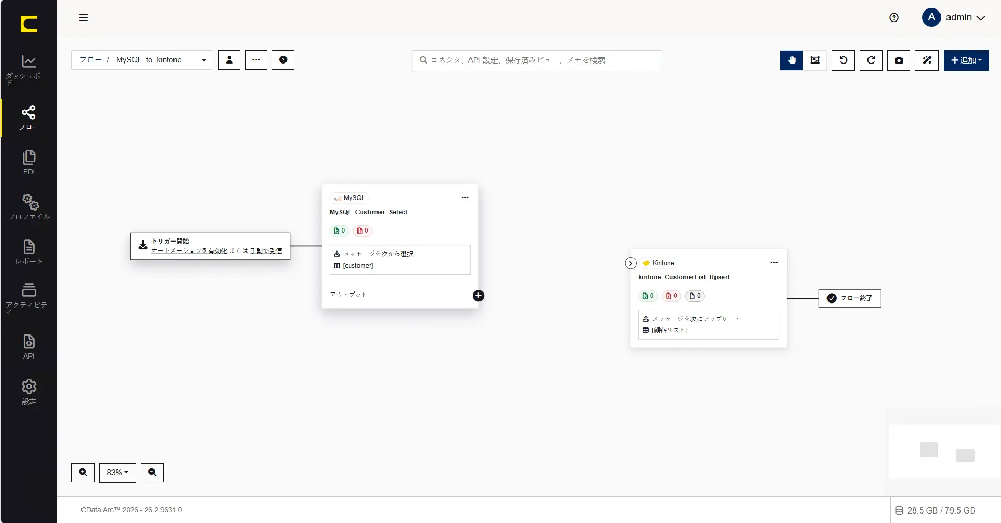Click the disk usage 28.5 GB indicator
This screenshot has width=1001, height=523.
coord(935,510)
